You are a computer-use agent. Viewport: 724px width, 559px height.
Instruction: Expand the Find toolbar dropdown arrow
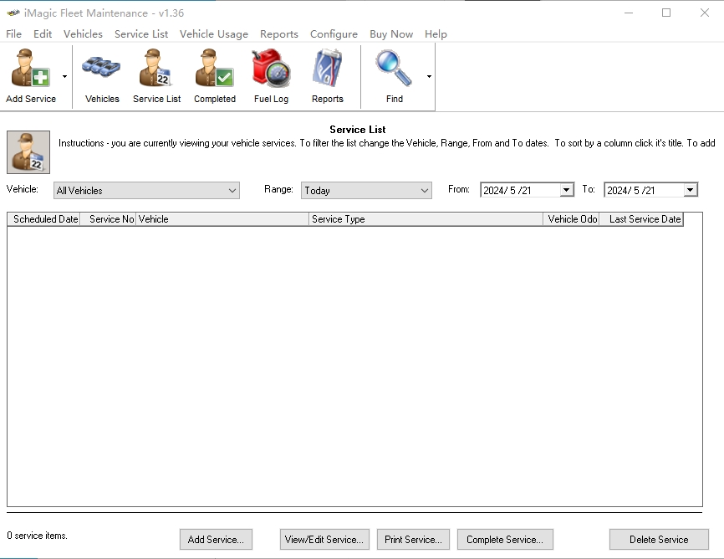429,77
